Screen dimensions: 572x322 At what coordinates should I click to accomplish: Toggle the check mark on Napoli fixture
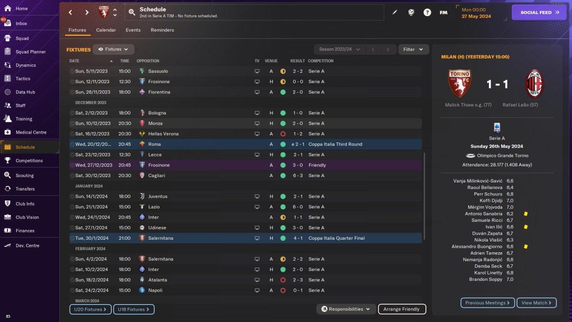click(x=72, y=290)
